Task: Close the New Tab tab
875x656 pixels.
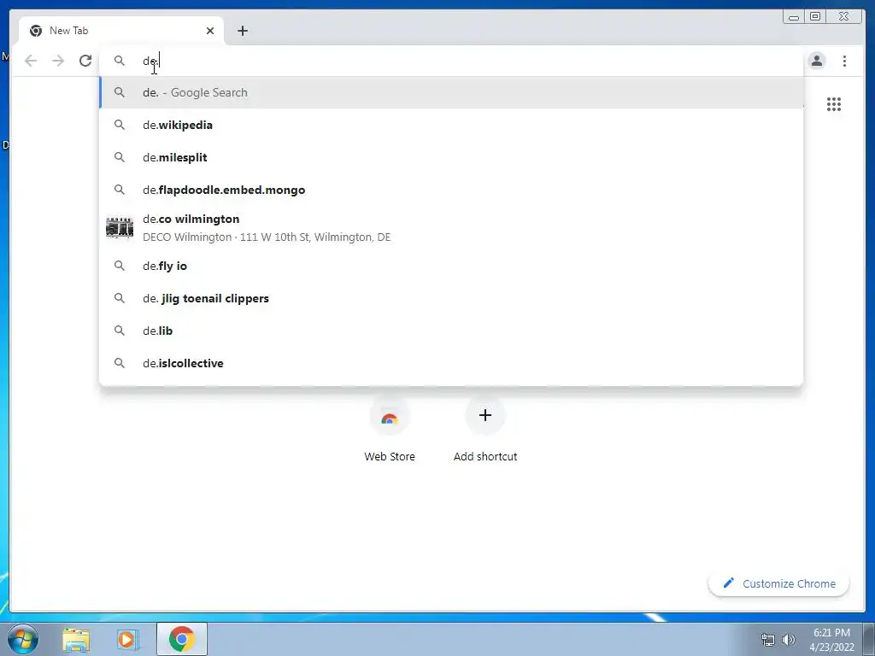Action: click(x=210, y=31)
